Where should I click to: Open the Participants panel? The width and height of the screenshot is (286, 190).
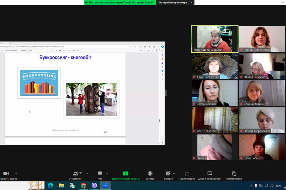tap(76, 175)
